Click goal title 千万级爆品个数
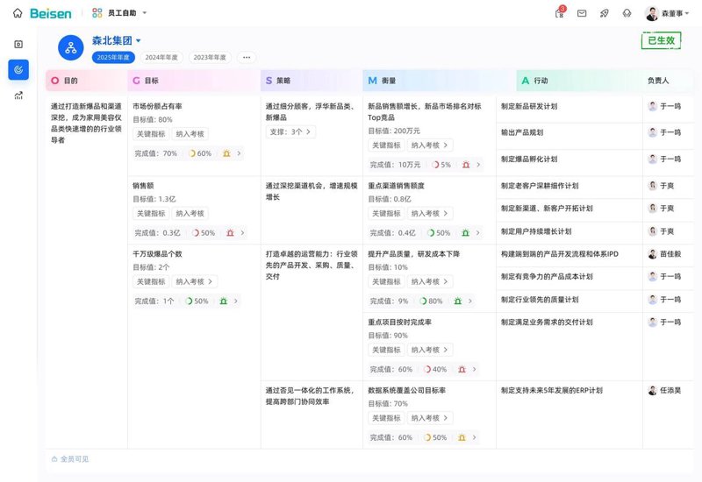 [157, 254]
